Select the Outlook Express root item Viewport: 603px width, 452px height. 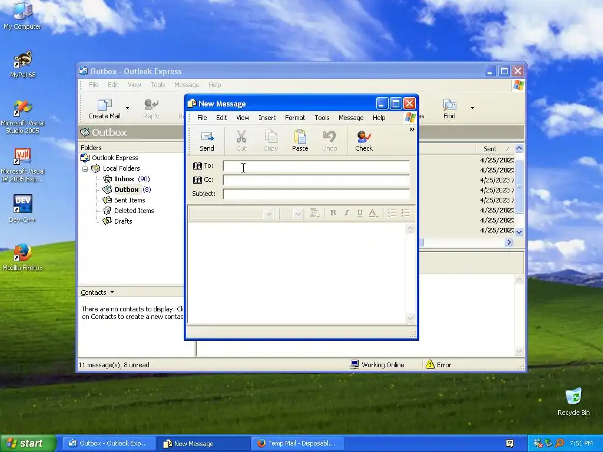115,158
